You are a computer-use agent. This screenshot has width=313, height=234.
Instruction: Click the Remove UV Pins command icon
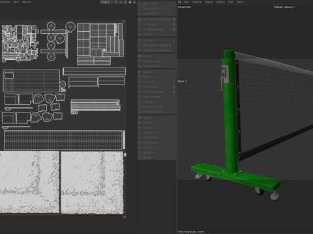click(x=140, y=8)
